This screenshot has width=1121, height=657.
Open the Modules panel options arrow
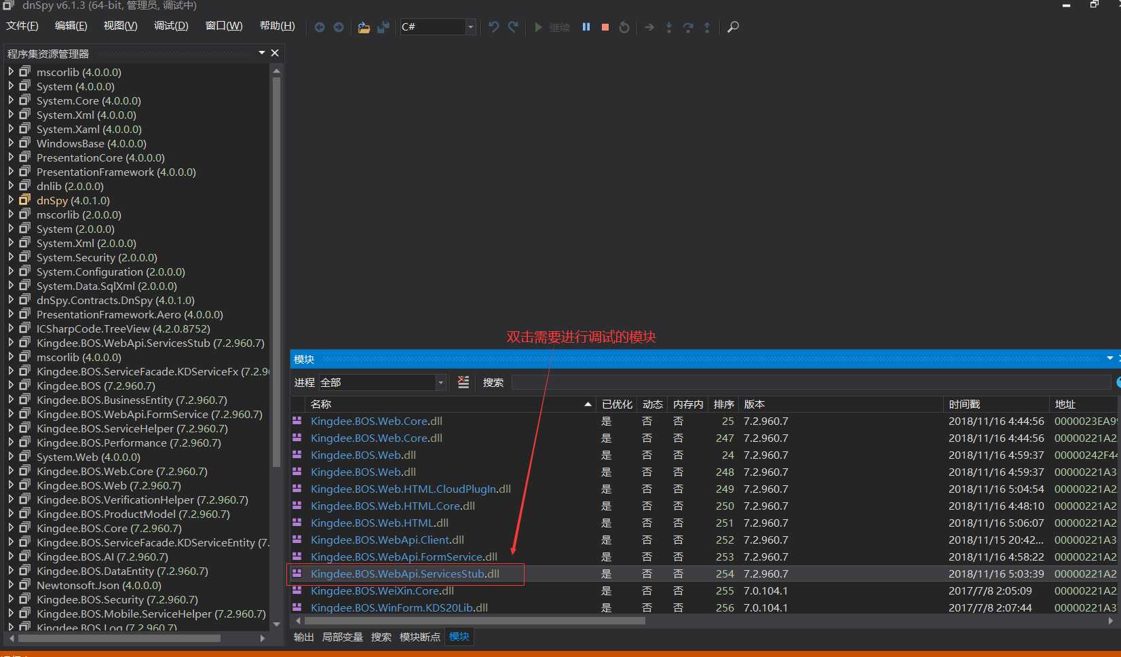pyautogui.click(x=1110, y=358)
